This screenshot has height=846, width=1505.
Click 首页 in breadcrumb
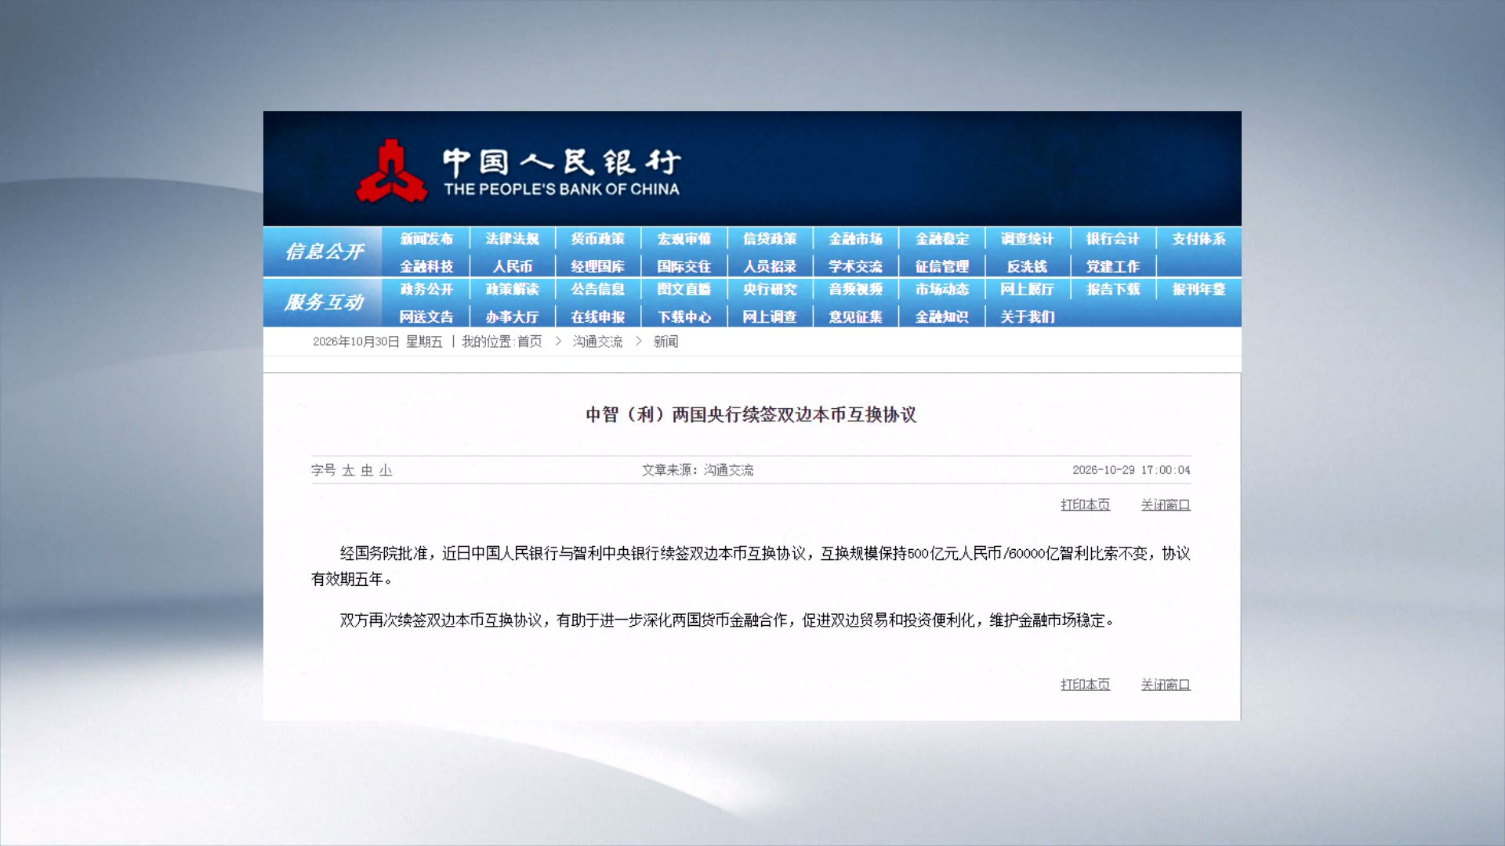click(x=530, y=342)
